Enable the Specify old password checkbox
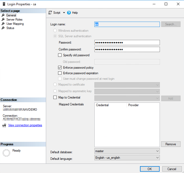 (x=60, y=55)
